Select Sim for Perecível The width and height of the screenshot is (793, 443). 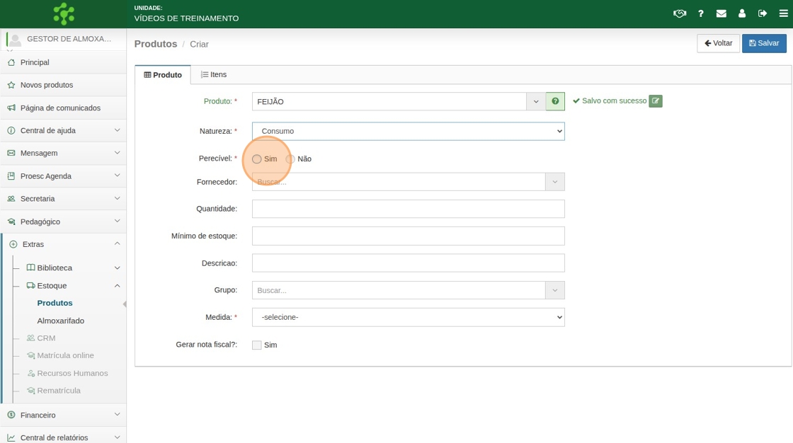pos(257,159)
